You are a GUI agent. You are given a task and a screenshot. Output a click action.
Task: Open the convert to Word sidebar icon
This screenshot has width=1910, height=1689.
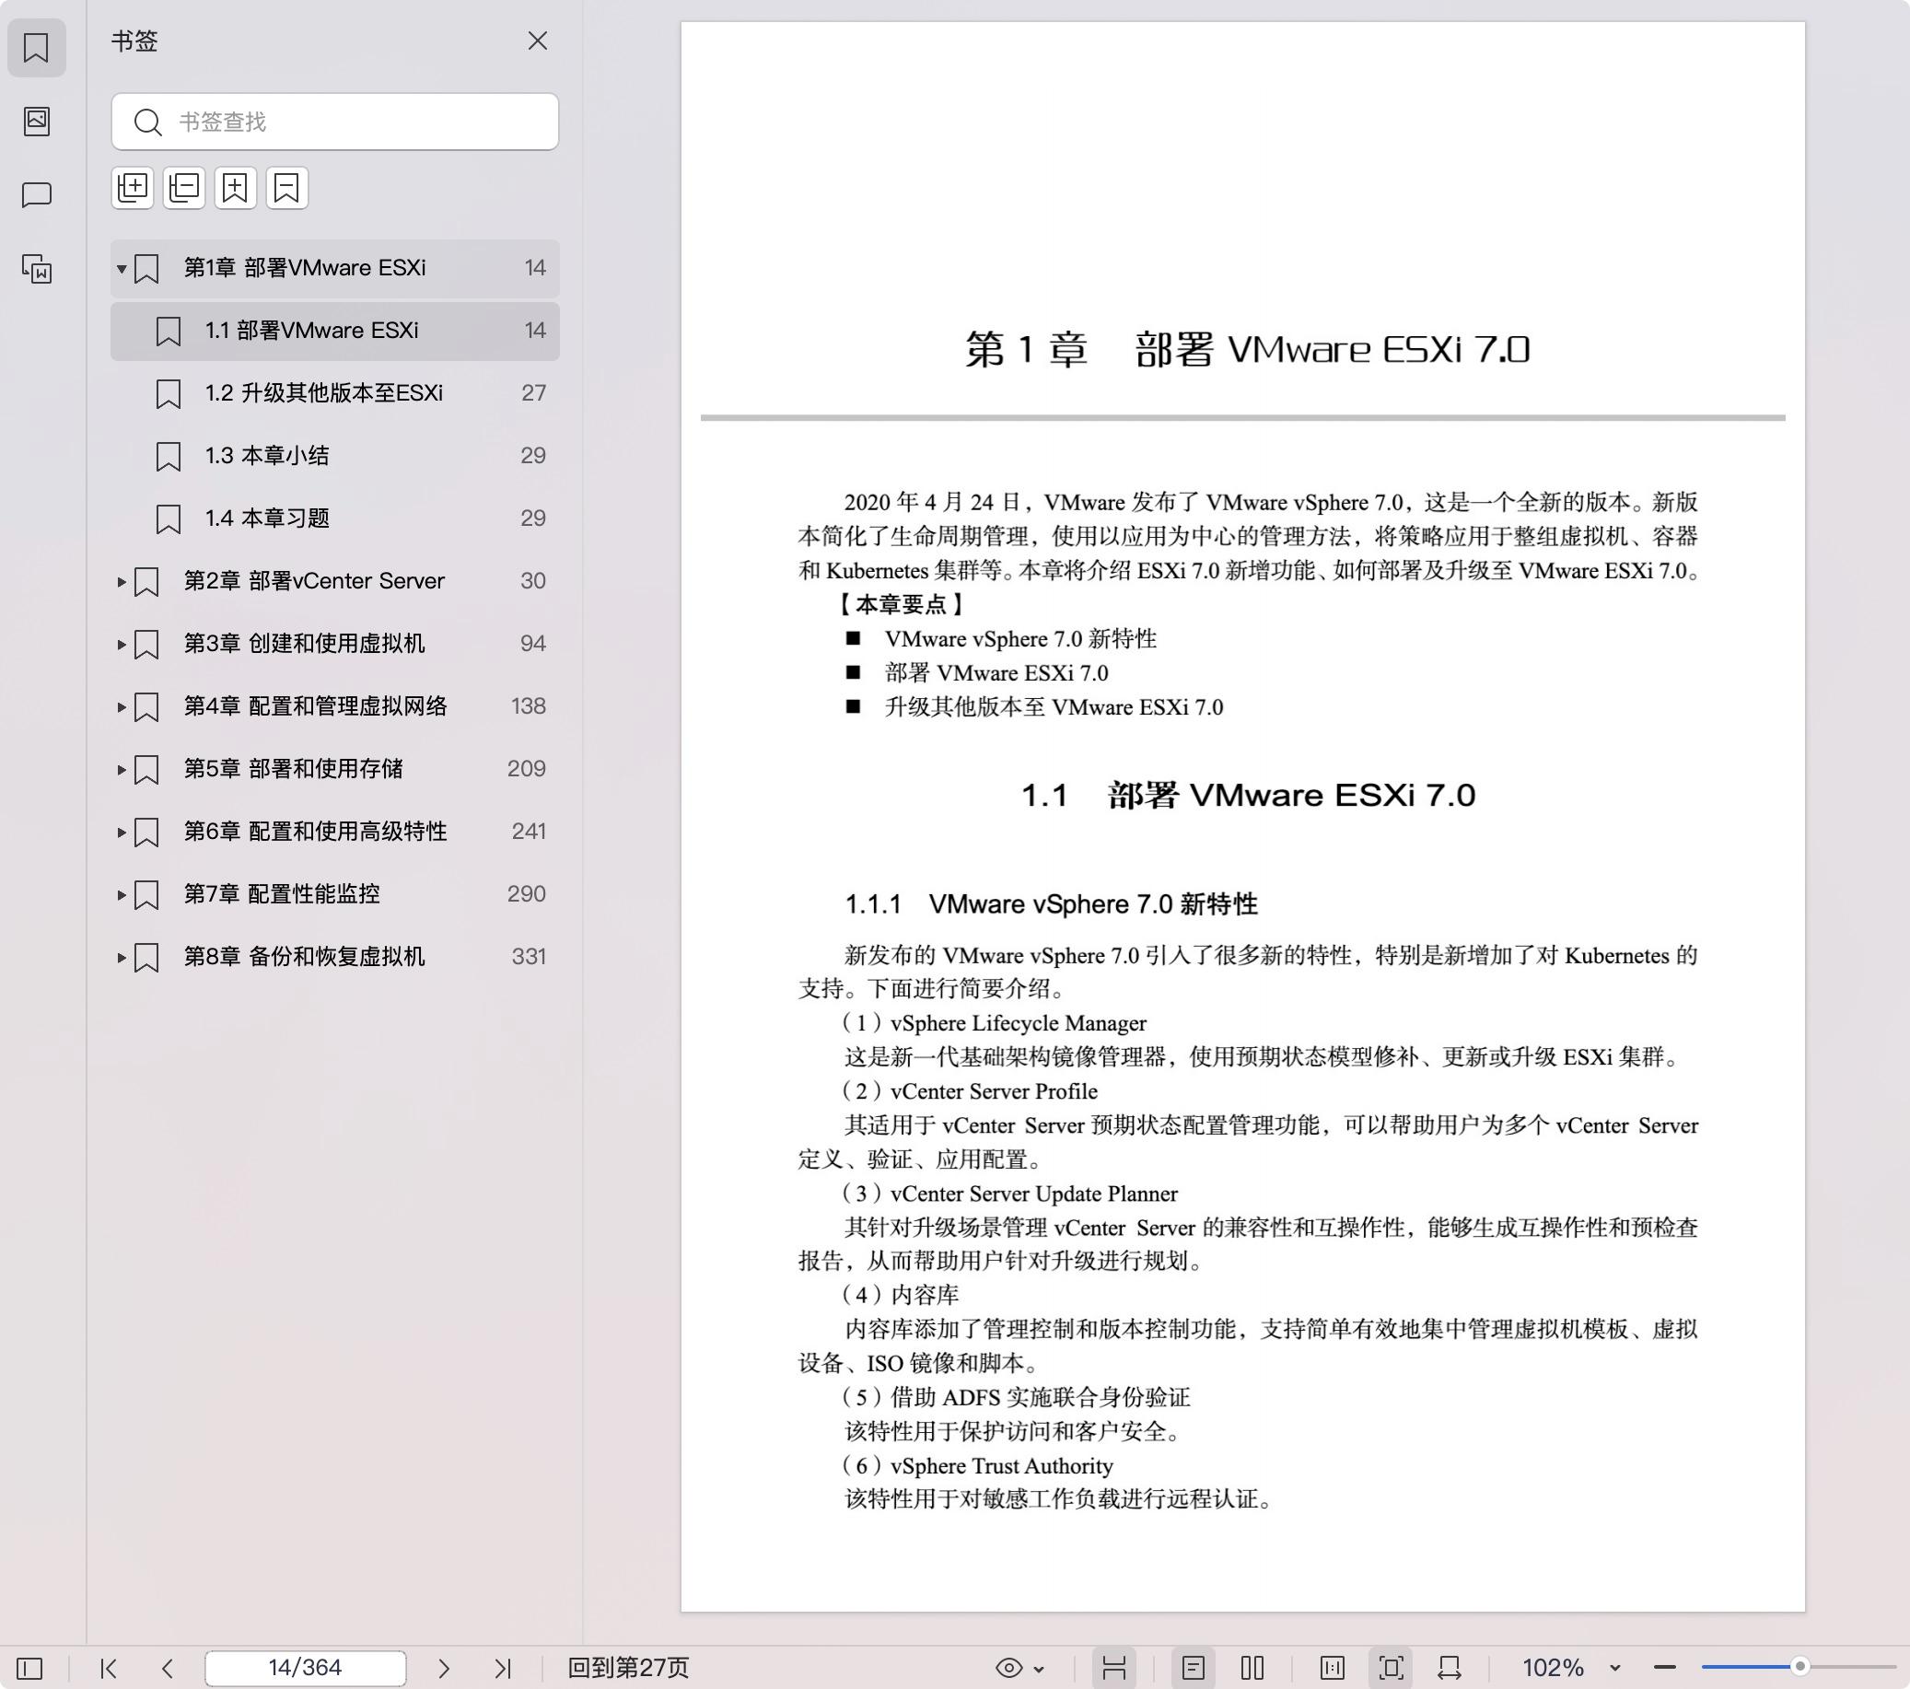click(37, 269)
